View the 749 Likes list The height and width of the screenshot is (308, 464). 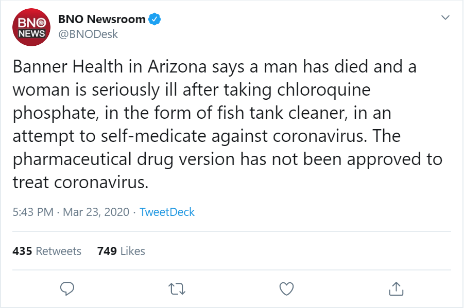pyautogui.click(x=121, y=251)
